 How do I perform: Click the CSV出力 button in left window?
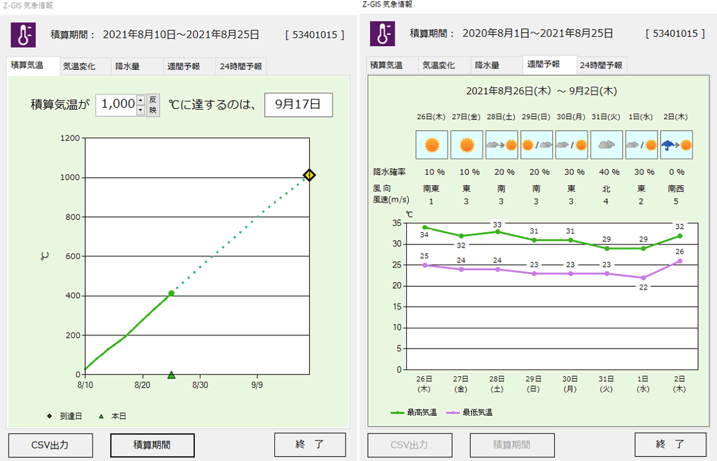(x=50, y=445)
